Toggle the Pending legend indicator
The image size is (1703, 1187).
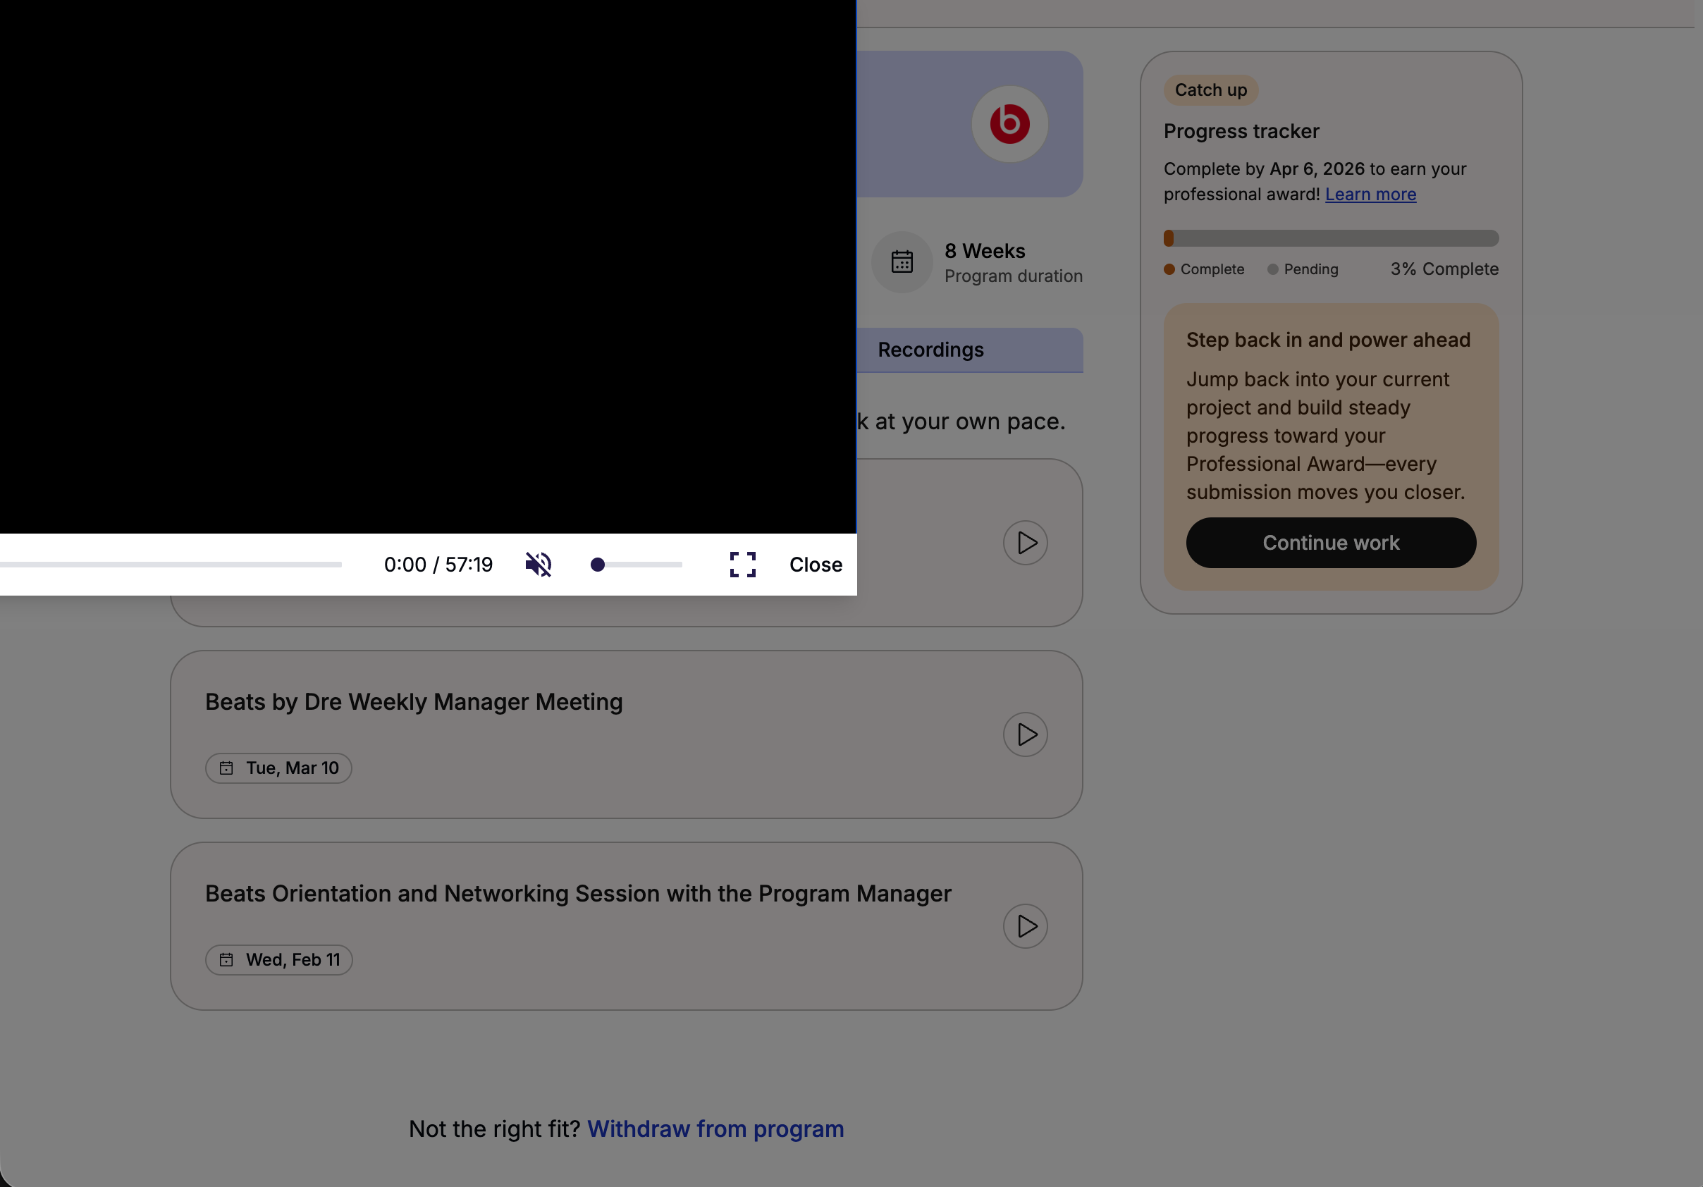[x=1272, y=269]
